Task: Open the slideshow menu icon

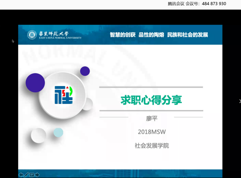Action: tap(32, 174)
